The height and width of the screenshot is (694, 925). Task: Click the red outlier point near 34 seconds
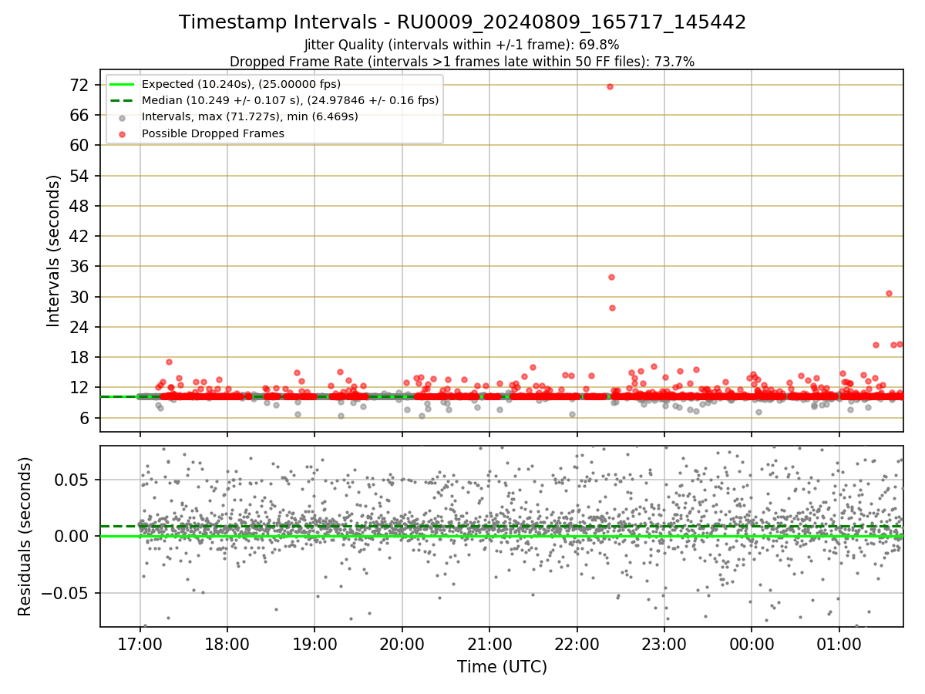(611, 277)
